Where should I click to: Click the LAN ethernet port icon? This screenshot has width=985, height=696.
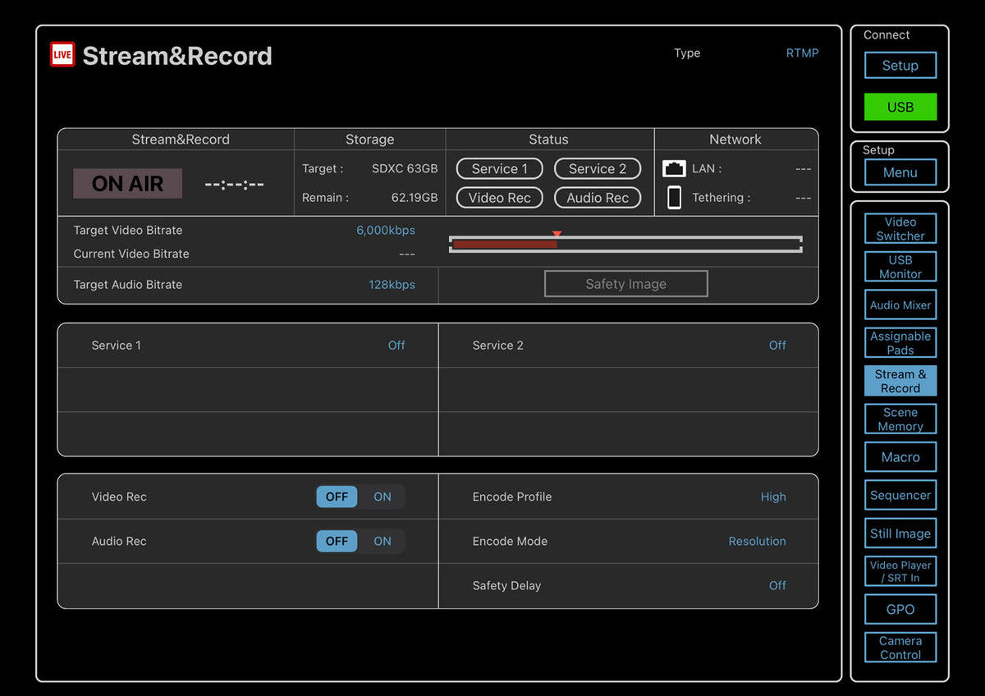(x=673, y=169)
